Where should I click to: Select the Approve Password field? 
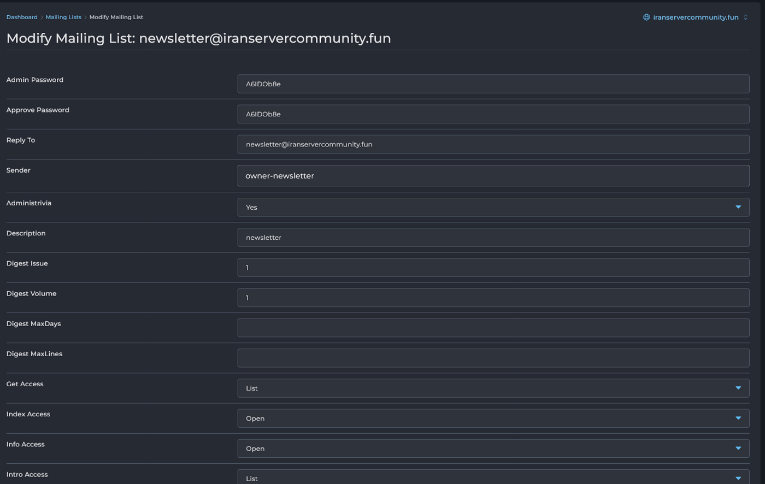click(x=492, y=114)
